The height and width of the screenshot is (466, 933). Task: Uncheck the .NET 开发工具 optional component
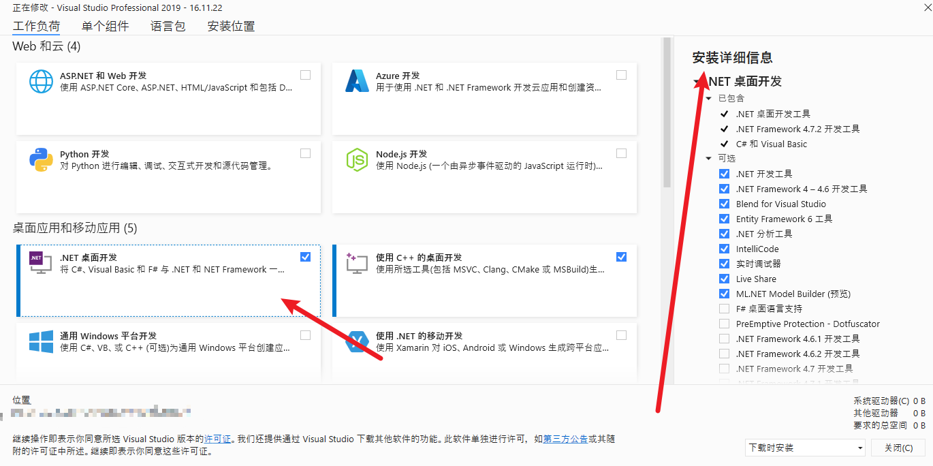click(724, 174)
